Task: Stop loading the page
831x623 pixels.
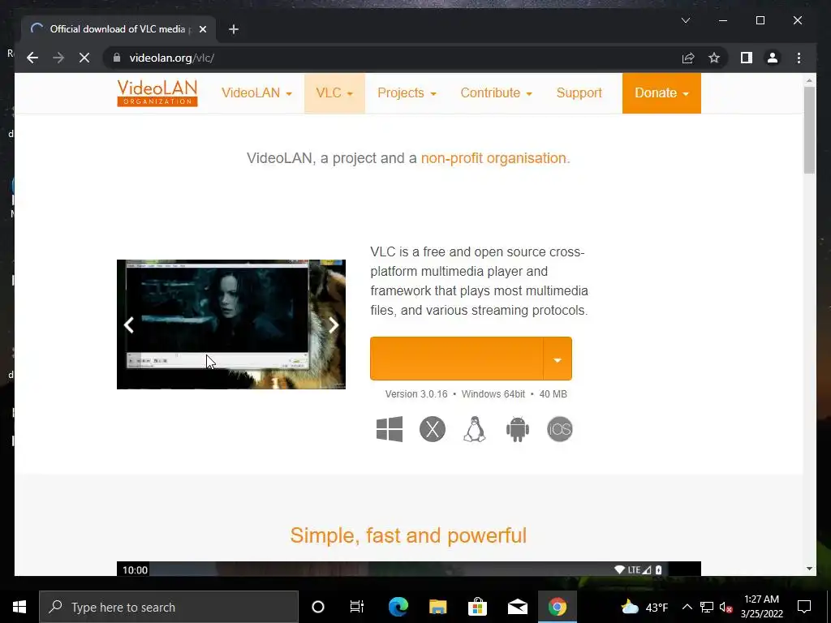Action: (x=84, y=58)
